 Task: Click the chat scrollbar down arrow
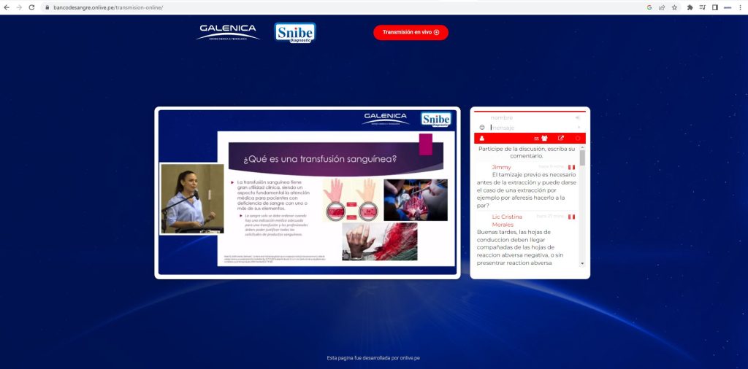(582, 263)
